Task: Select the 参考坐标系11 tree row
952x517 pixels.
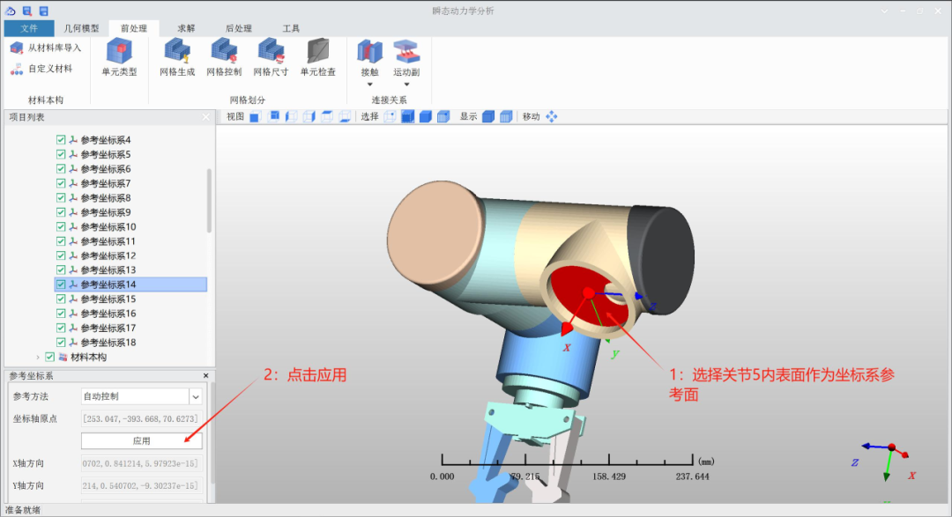Action: point(130,241)
